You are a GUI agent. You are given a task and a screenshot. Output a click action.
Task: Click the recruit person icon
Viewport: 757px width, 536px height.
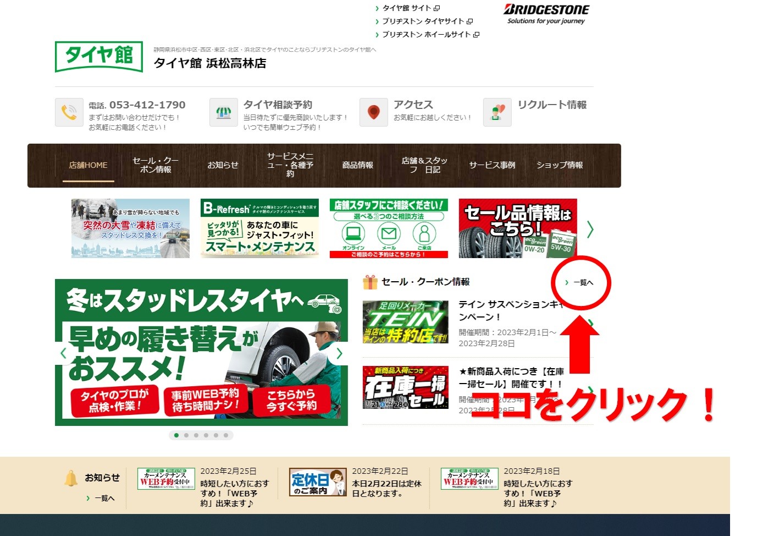(497, 112)
